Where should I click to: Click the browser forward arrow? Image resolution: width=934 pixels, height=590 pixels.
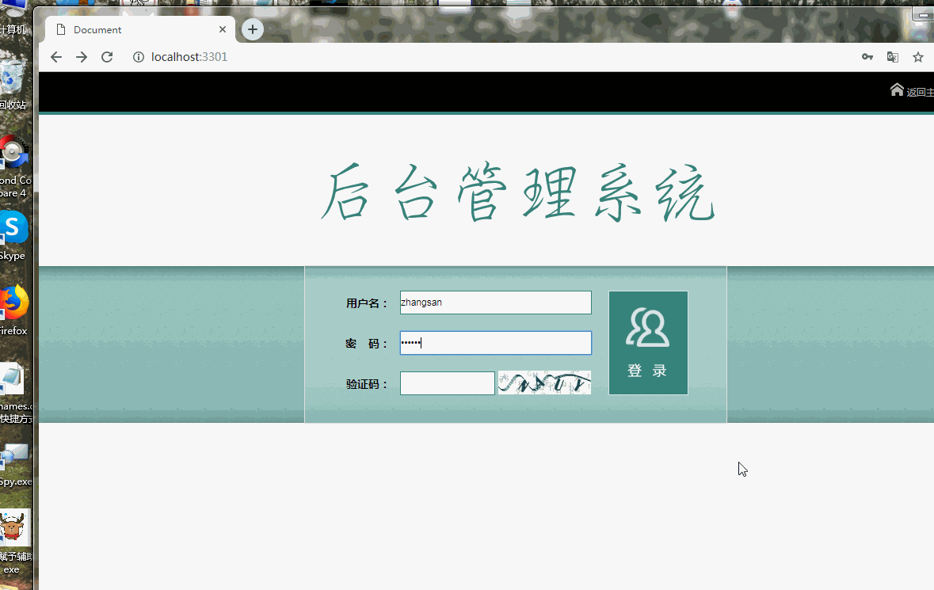[82, 57]
